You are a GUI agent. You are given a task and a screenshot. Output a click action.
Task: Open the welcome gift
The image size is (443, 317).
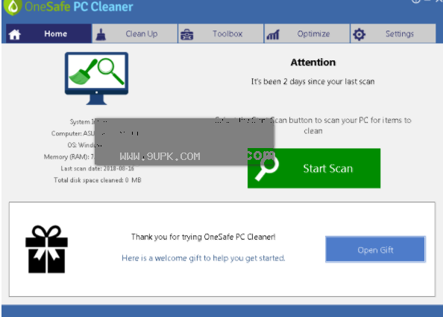tap(375, 249)
